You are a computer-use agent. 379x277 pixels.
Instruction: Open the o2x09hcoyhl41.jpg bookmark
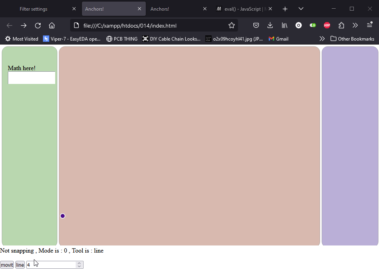click(234, 39)
